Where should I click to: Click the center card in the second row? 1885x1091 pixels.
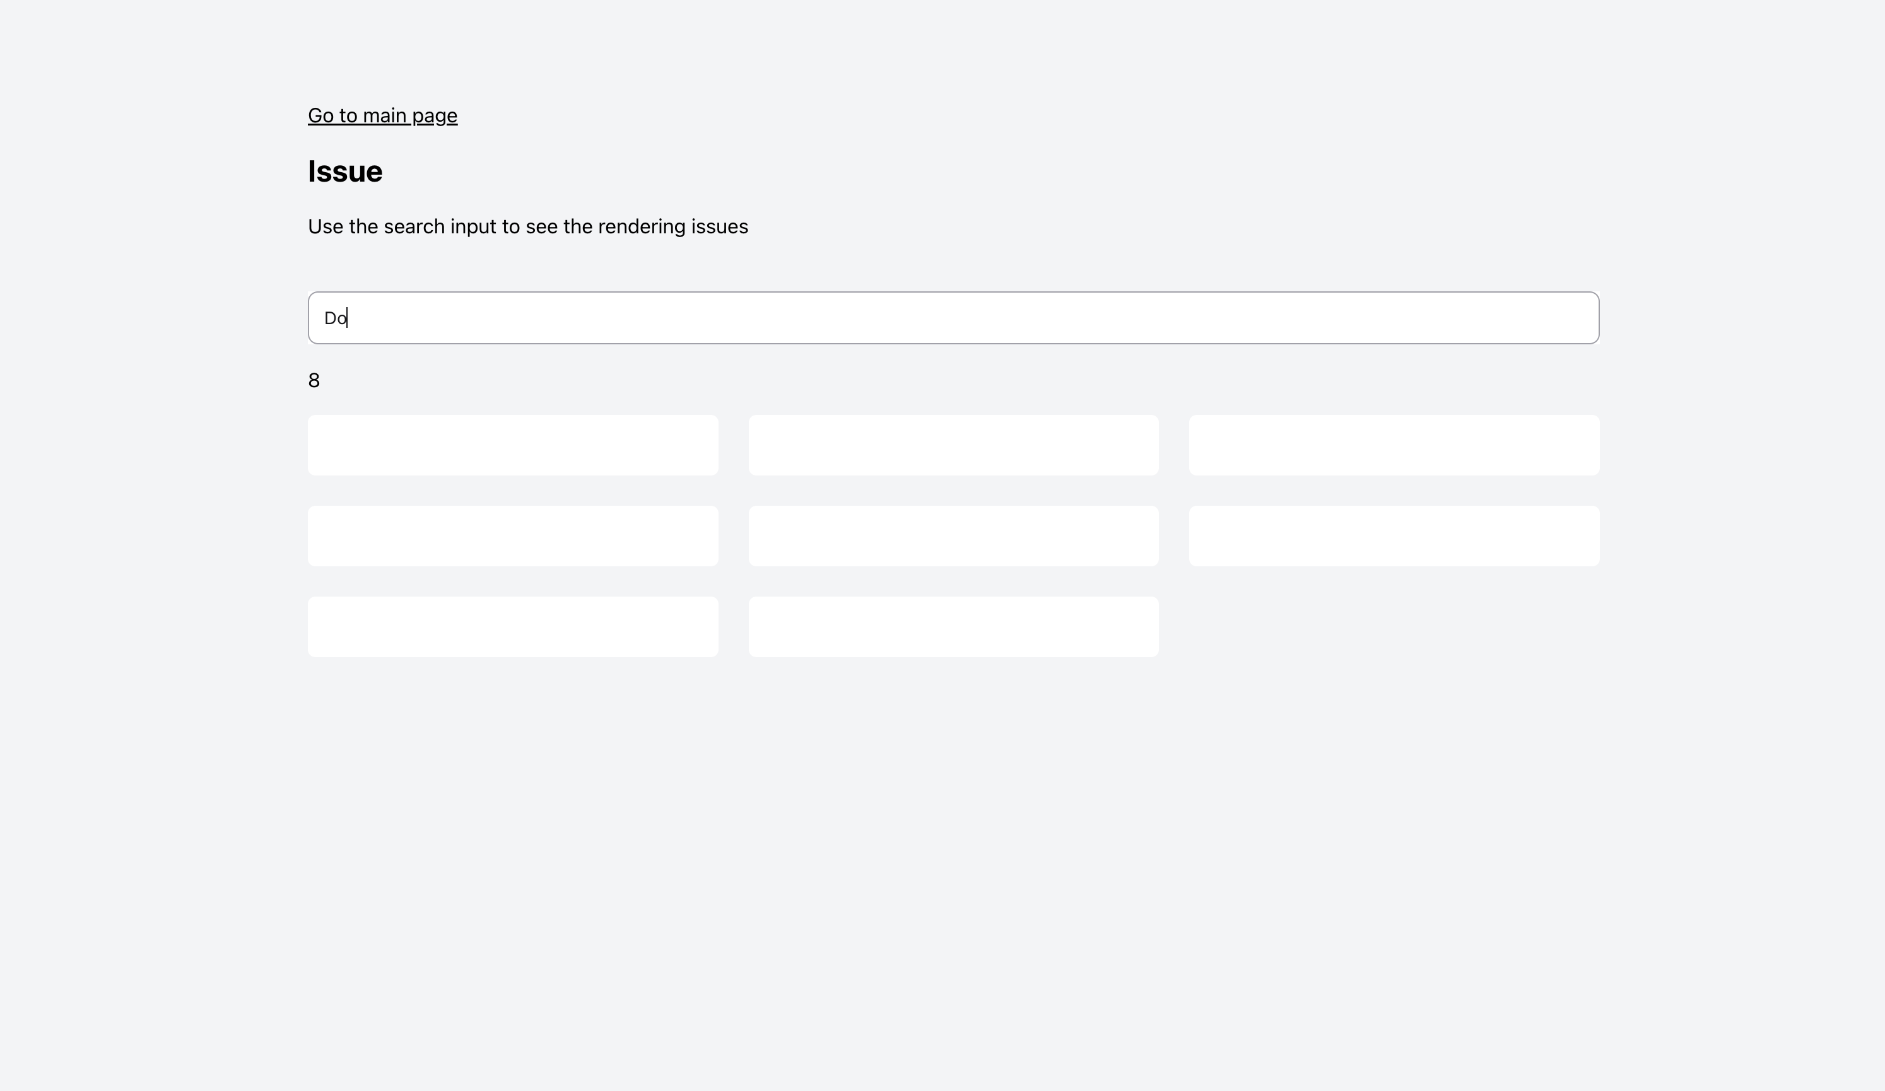tap(953, 535)
